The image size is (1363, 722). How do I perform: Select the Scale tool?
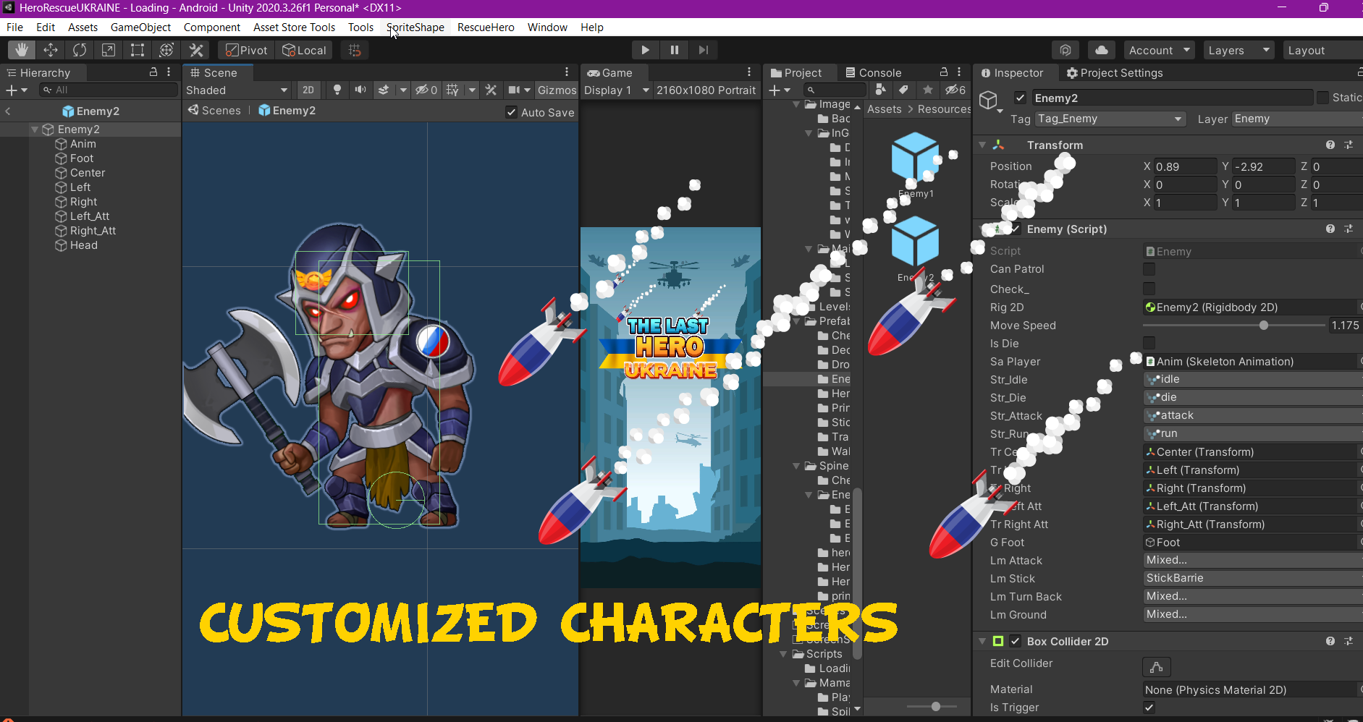tap(109, 50)
